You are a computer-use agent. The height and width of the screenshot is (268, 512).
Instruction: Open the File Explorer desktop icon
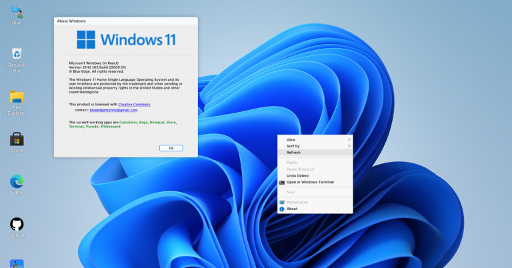pyautogui.click(x=17, y=103)
